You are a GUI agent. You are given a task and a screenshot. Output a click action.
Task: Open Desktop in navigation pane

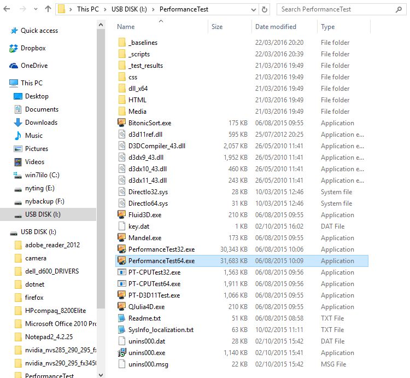[x=37, y=96]
